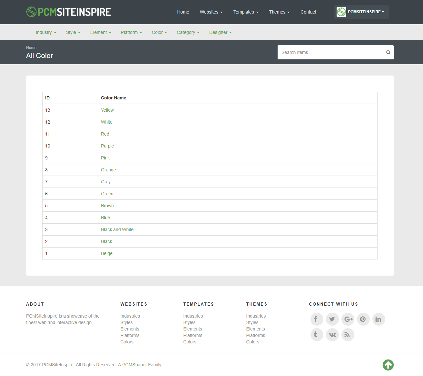
Task: Expand the Websites menu
Action: tap(211, 12)
